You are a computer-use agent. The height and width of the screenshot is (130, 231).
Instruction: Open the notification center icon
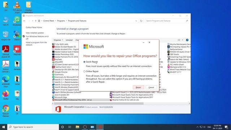click(226, 127)
